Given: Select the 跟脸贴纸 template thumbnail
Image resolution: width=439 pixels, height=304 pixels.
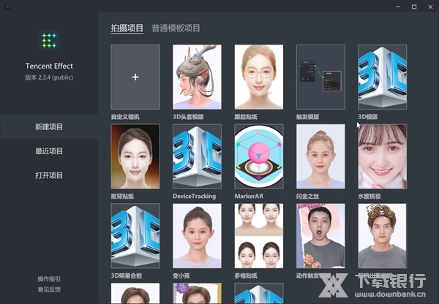Looking at the screenshot, I should pos(259,77).
